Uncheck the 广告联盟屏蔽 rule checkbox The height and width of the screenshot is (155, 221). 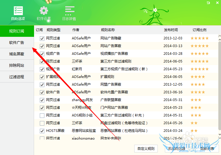[42, 100]
